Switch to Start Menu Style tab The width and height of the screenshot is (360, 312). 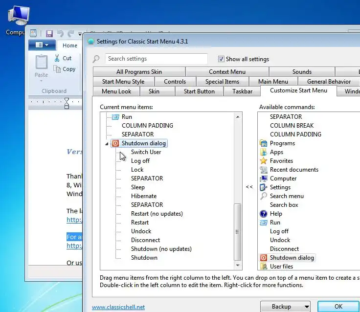pyautogui.click(x=123, y=82)
